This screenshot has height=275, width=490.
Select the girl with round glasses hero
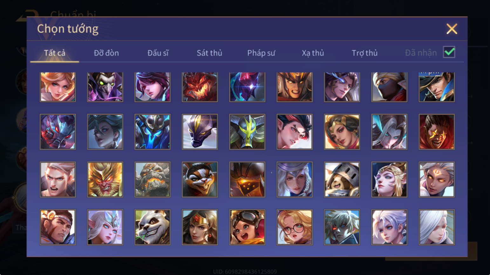coord(295,227)
